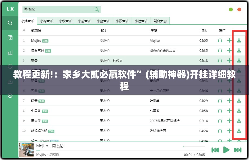249x160 pixels.
Task: Switch to 小杜音乐 source tab
Action: coord(141,21)
